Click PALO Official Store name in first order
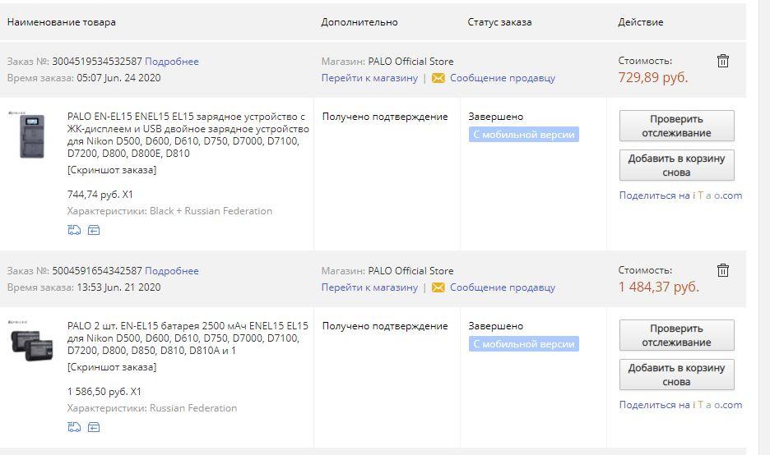 point(411,62)
